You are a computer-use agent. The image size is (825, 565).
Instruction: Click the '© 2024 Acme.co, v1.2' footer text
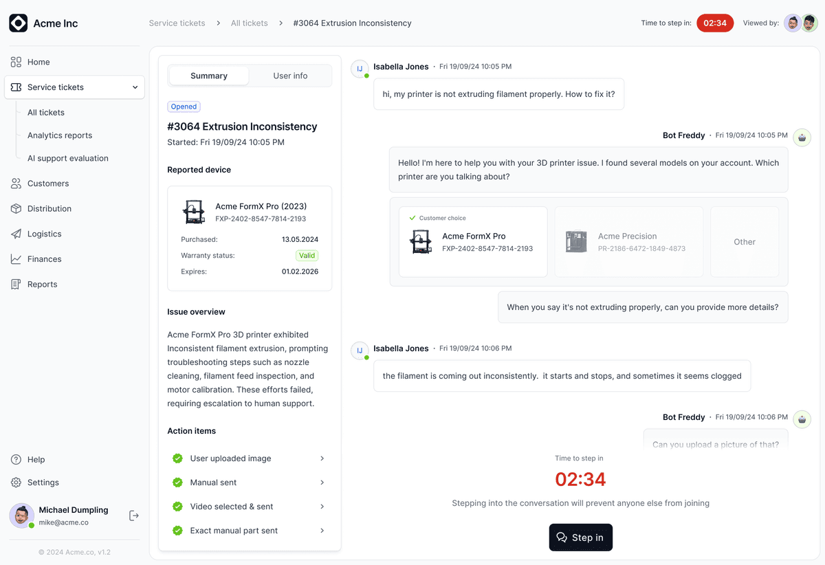[74, 552]
